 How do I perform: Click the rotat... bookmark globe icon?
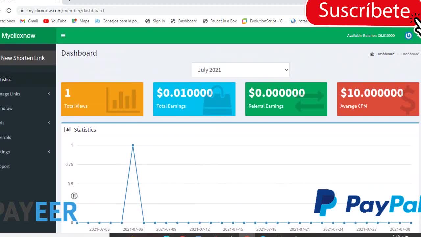click(293, 21)
